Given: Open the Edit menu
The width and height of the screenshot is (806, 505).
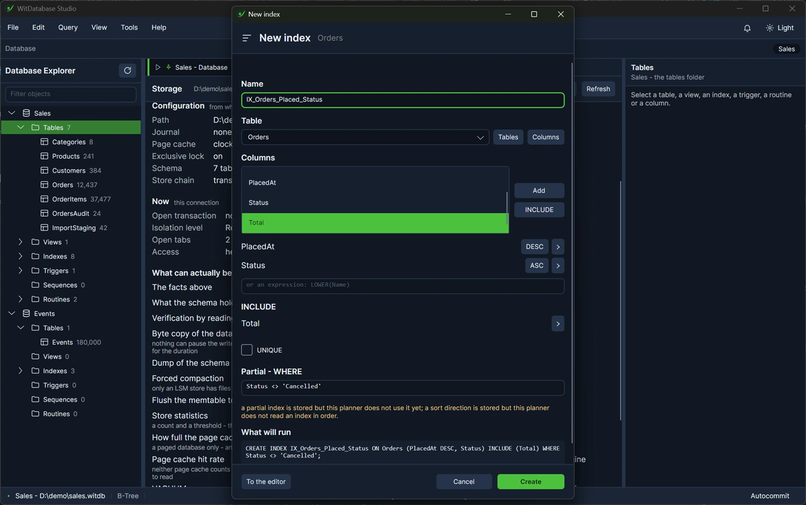Looking at the screenshot, I should click(x=39, y=27).
